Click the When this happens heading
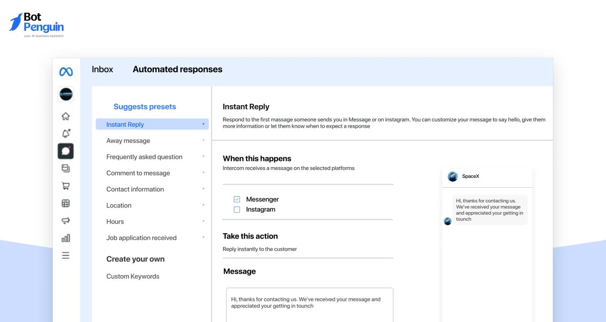This screenshot has width=606, height=322. 257,159
